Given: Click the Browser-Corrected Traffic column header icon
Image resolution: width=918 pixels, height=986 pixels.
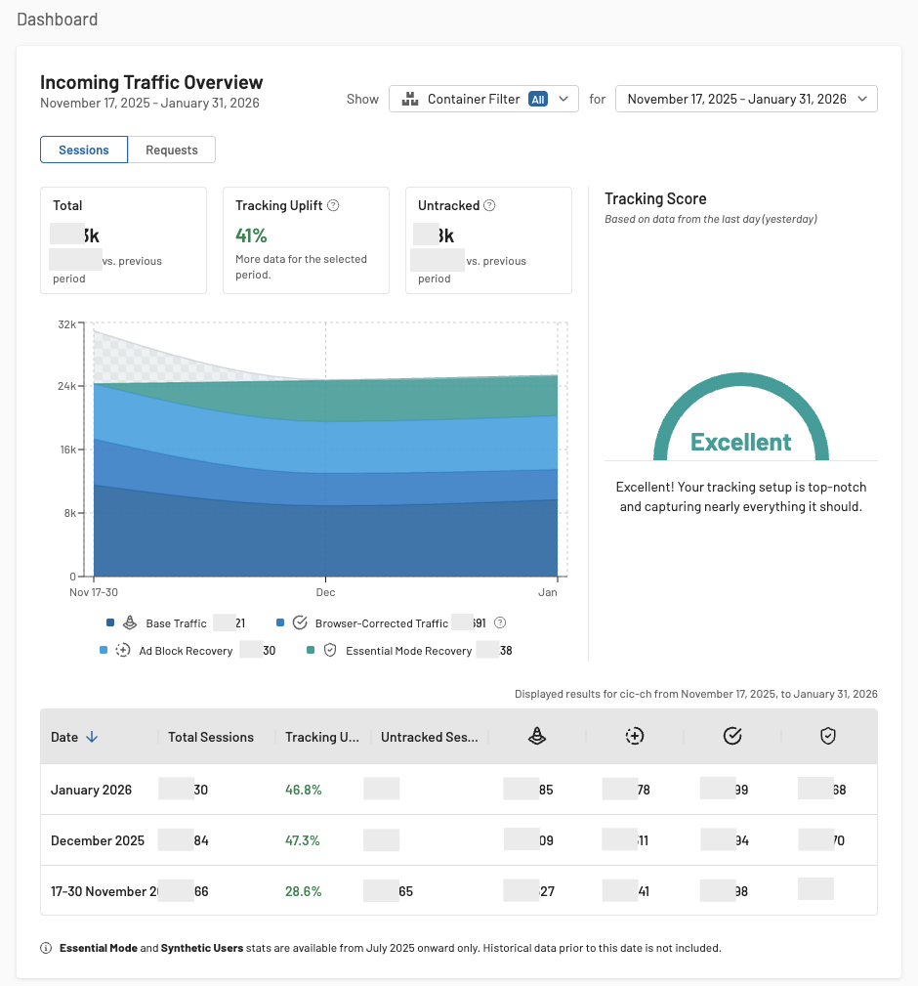Looking at the screenshot, I should tap(732, 737).
